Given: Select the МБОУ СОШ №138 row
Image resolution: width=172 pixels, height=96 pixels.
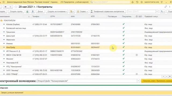Looking at the screenshot, I should click(x=86, y=55).
